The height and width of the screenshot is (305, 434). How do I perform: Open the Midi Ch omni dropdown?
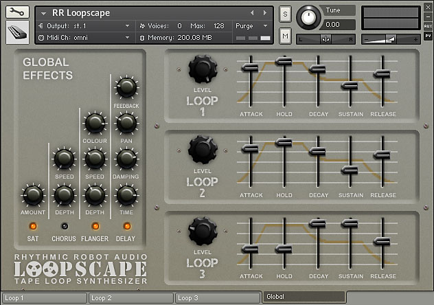pyautogui.click(x=127, y=37)
